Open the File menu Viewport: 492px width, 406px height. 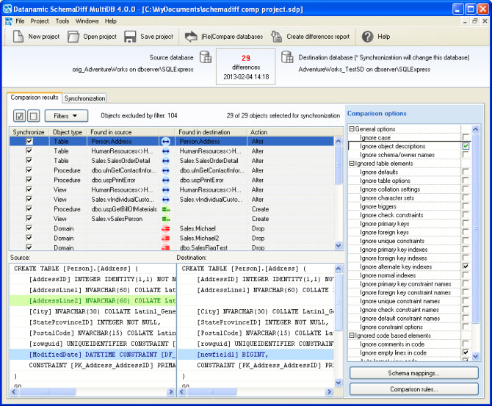(20, 21)
